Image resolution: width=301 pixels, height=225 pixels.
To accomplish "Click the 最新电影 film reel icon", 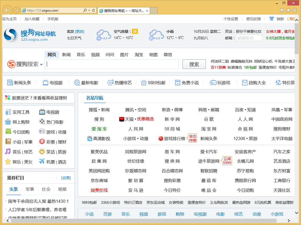I will 77,83.
